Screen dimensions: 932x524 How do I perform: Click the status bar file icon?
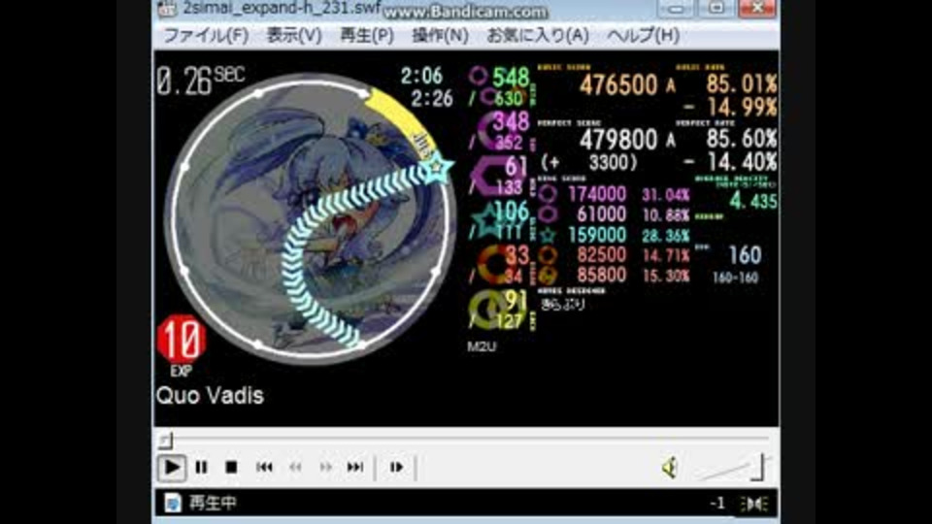173,504
